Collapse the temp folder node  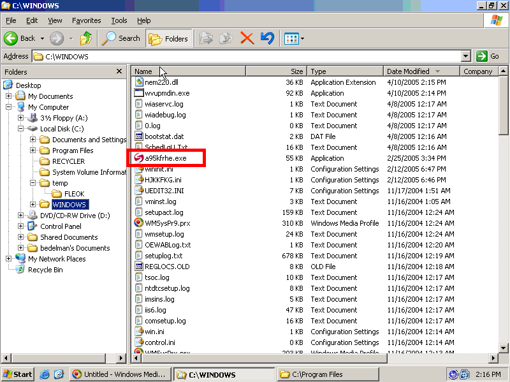[33, 182]
